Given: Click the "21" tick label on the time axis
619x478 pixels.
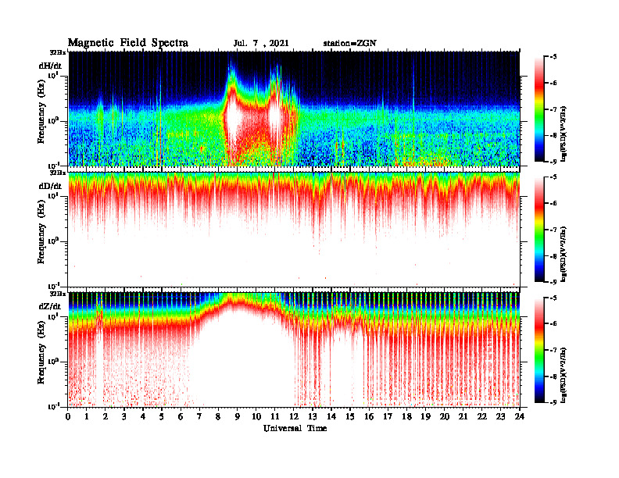Looking at the screenshot, I should point(463,416).
